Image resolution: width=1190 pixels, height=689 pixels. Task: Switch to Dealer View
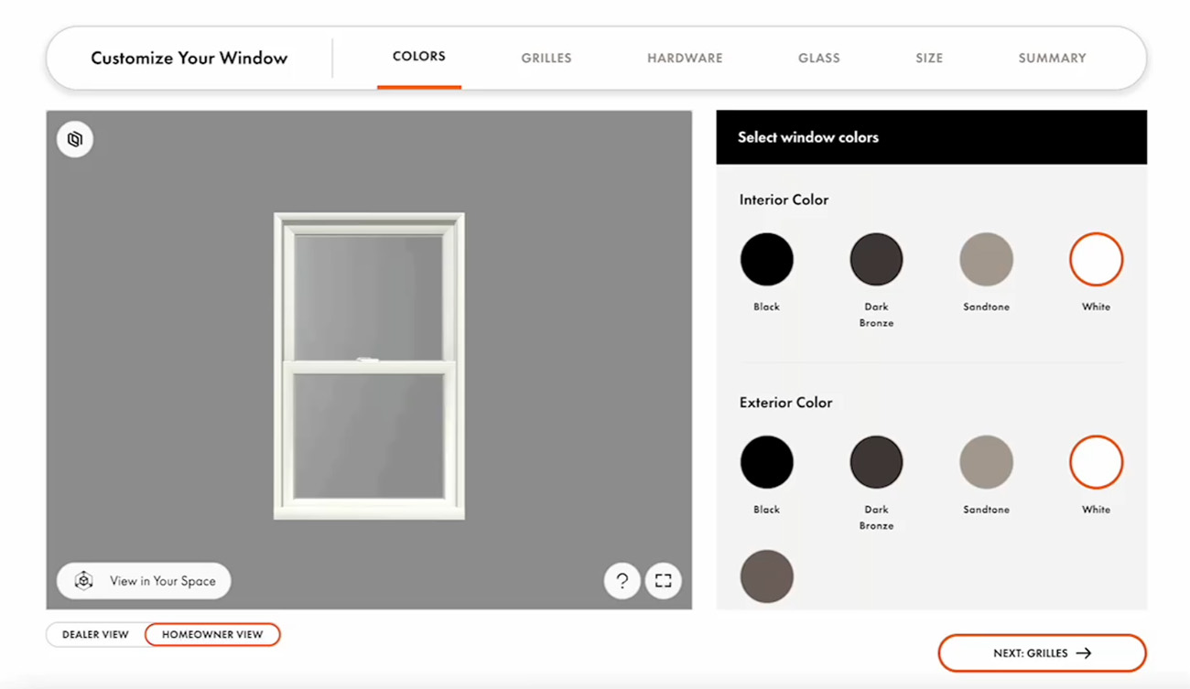pos(95,634)
